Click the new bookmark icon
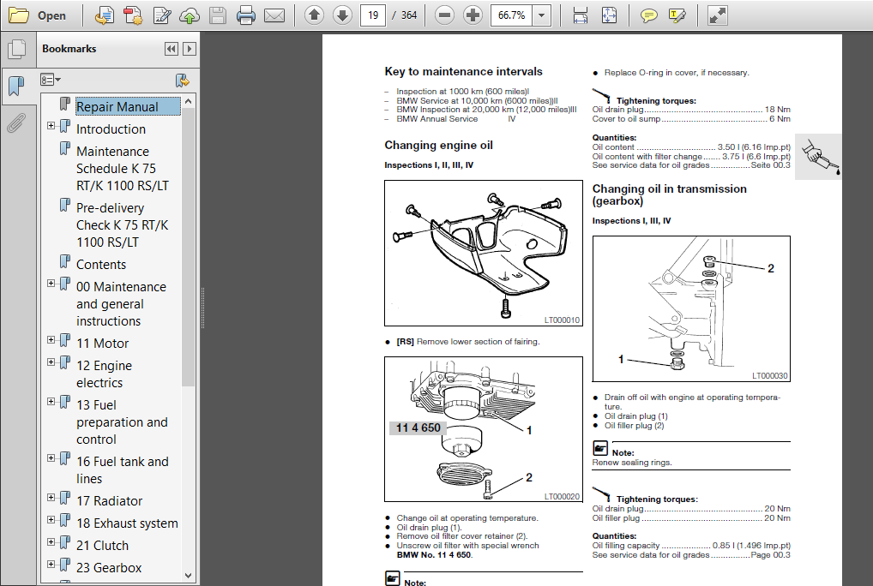 coord(182,80)
